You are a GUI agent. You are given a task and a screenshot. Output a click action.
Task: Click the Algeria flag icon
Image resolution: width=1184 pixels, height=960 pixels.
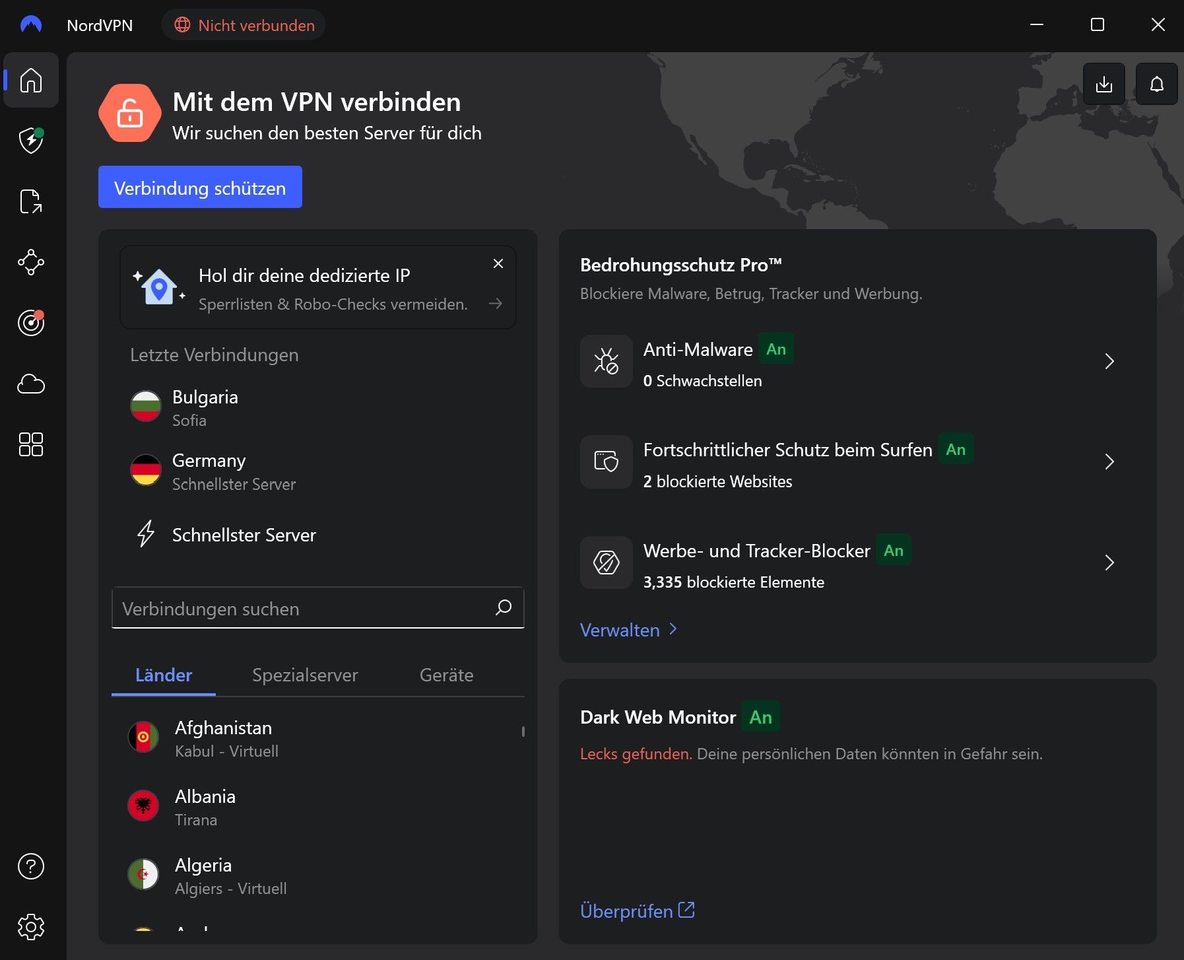click(x=143, y=874)
